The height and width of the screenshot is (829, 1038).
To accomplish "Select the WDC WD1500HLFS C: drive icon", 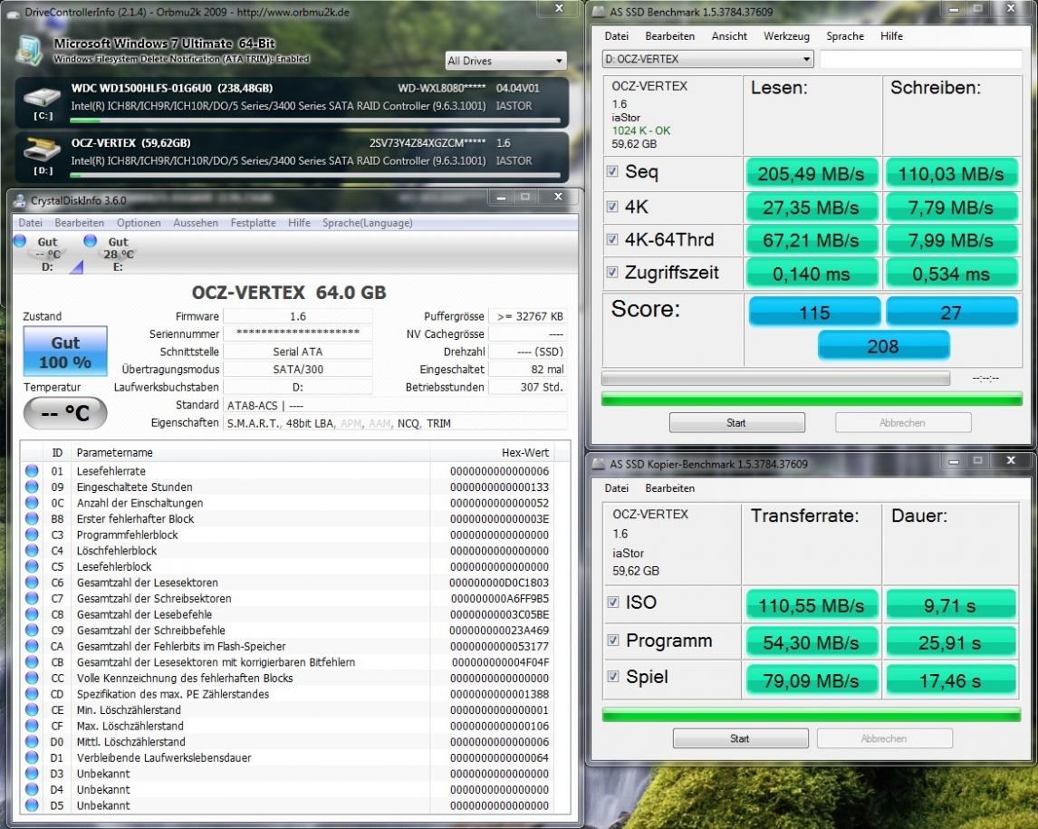I will pos(43,98).
